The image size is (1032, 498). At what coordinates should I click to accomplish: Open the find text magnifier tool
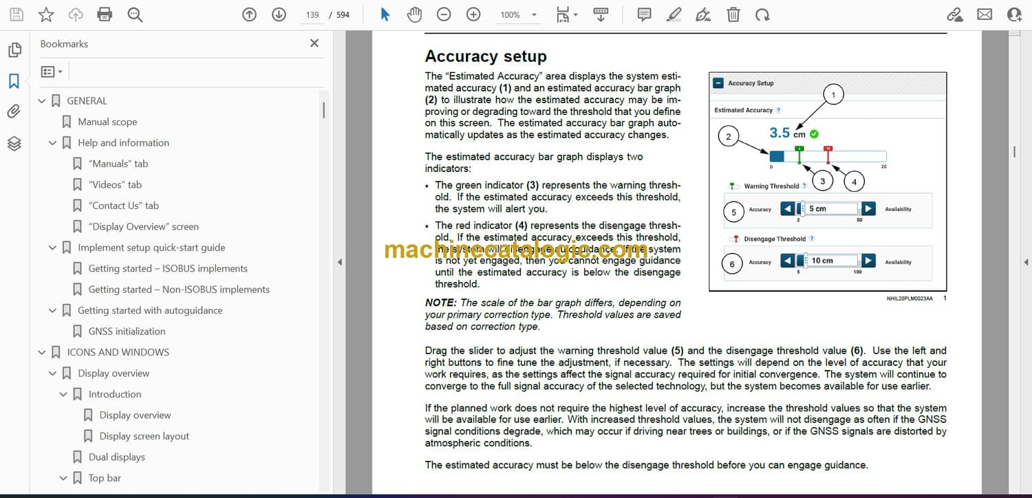coord(135,14)
